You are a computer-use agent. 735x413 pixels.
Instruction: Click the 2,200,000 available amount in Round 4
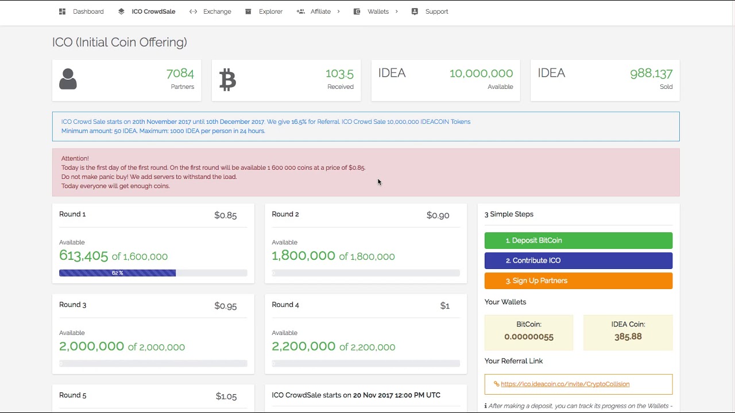(x=303, y=346)
